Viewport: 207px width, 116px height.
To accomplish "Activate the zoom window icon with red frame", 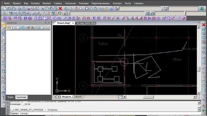I will 87,8.
